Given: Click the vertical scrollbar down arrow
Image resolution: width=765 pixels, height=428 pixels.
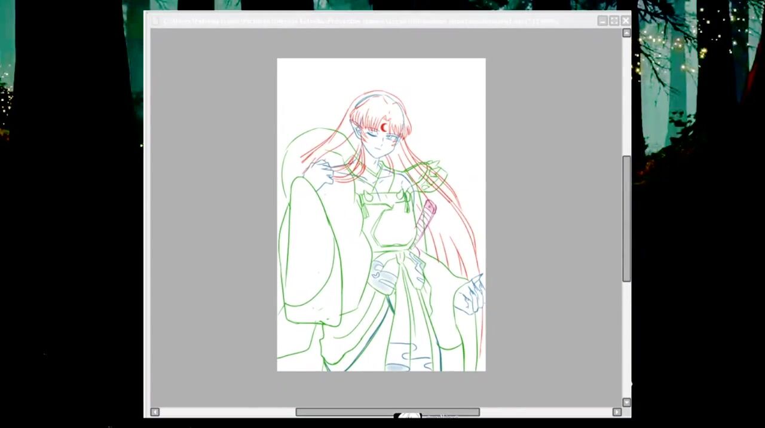Looking at the screenshot, I should point(626,402).
